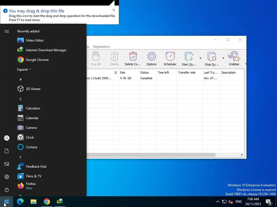Open Documents from Start sidebar
Image resolution: width=277 pixels, height=207 pixels.
click(7, 151)
